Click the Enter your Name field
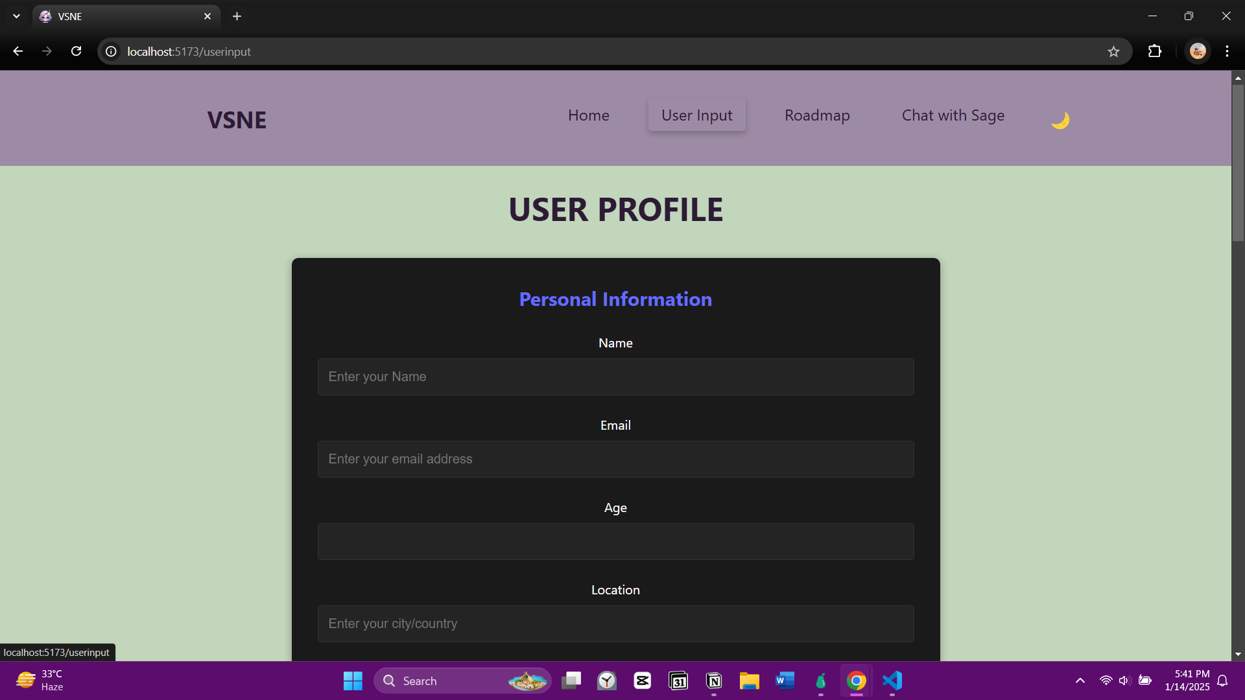This screenshot has height=700, width=1245. [x=615, y=377]
